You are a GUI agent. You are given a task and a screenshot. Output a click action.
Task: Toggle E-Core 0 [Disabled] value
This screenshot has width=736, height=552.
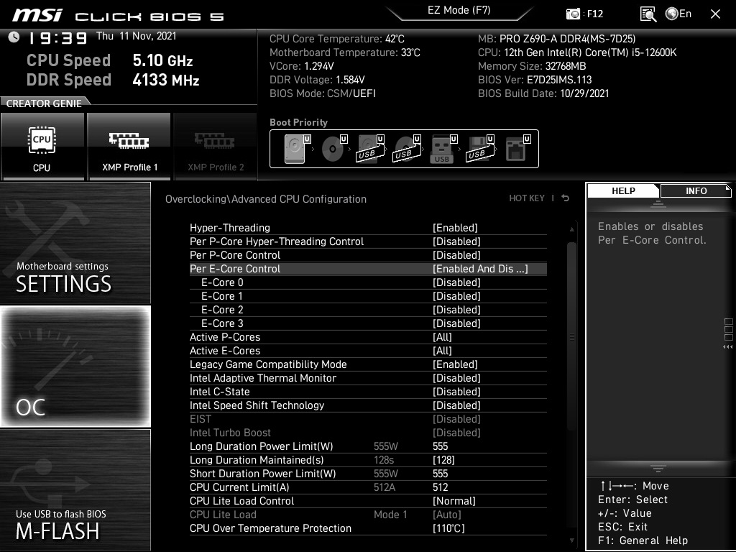tap(456, 282)
